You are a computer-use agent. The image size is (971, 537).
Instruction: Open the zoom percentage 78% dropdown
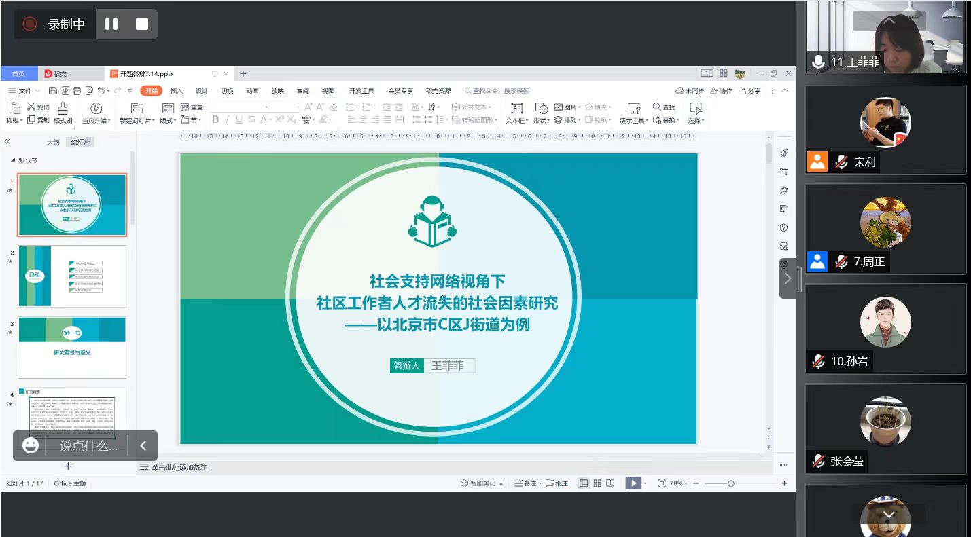680,483
